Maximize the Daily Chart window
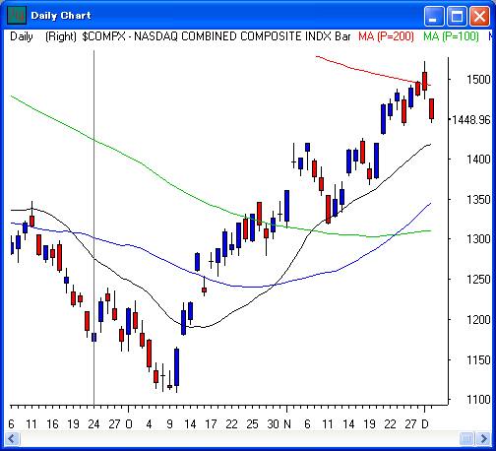The width and height of the screenshot is (496, 451). pos(457,16)
